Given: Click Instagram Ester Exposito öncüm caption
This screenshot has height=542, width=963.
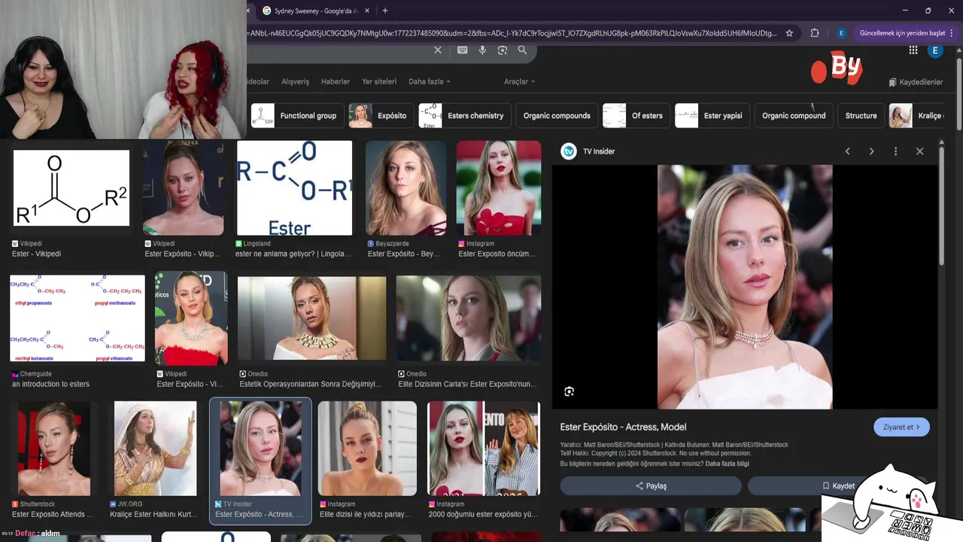Looking at the screenshot, I should point(497,254).
